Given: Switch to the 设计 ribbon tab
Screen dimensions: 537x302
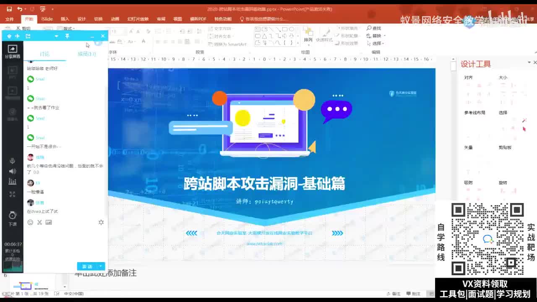Looking at the screenshot, I should pos(81,19).
